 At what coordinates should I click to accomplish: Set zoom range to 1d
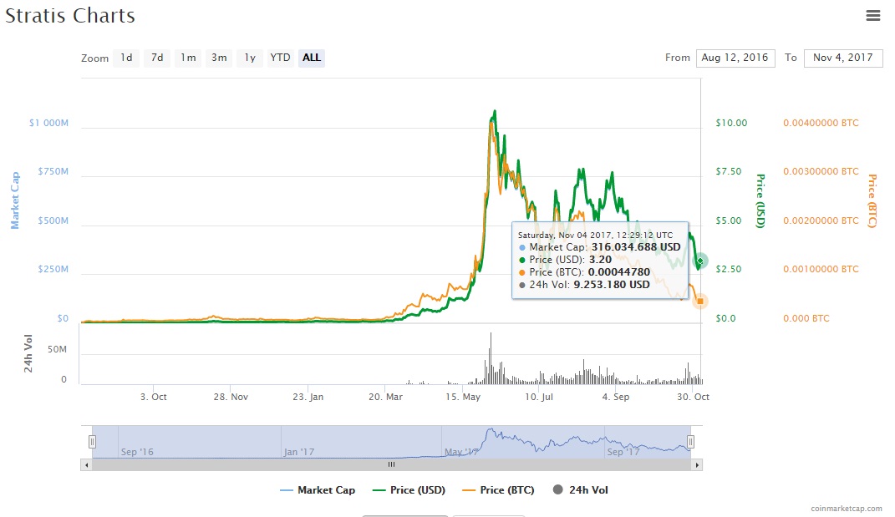126,58
